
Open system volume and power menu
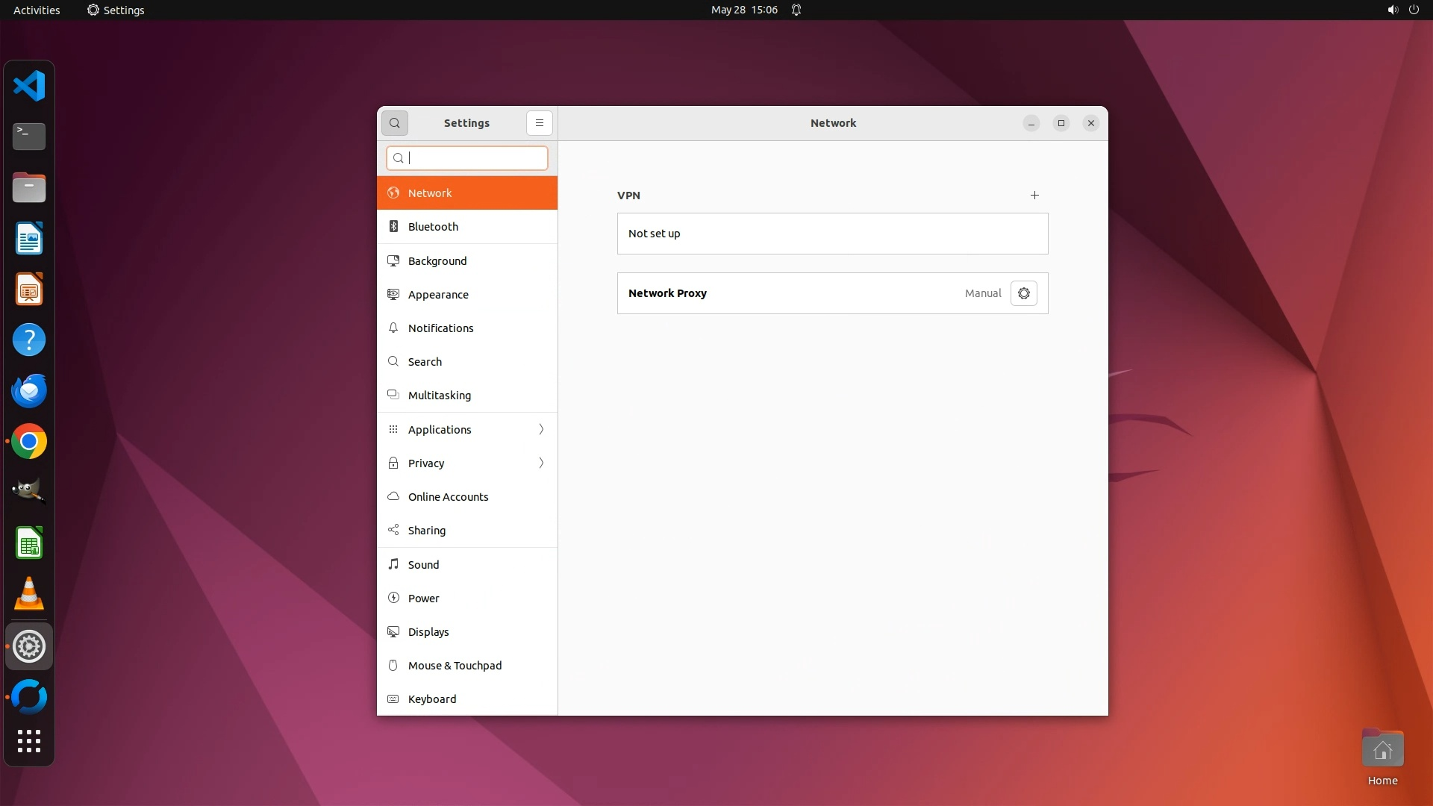click(1402, 10)
